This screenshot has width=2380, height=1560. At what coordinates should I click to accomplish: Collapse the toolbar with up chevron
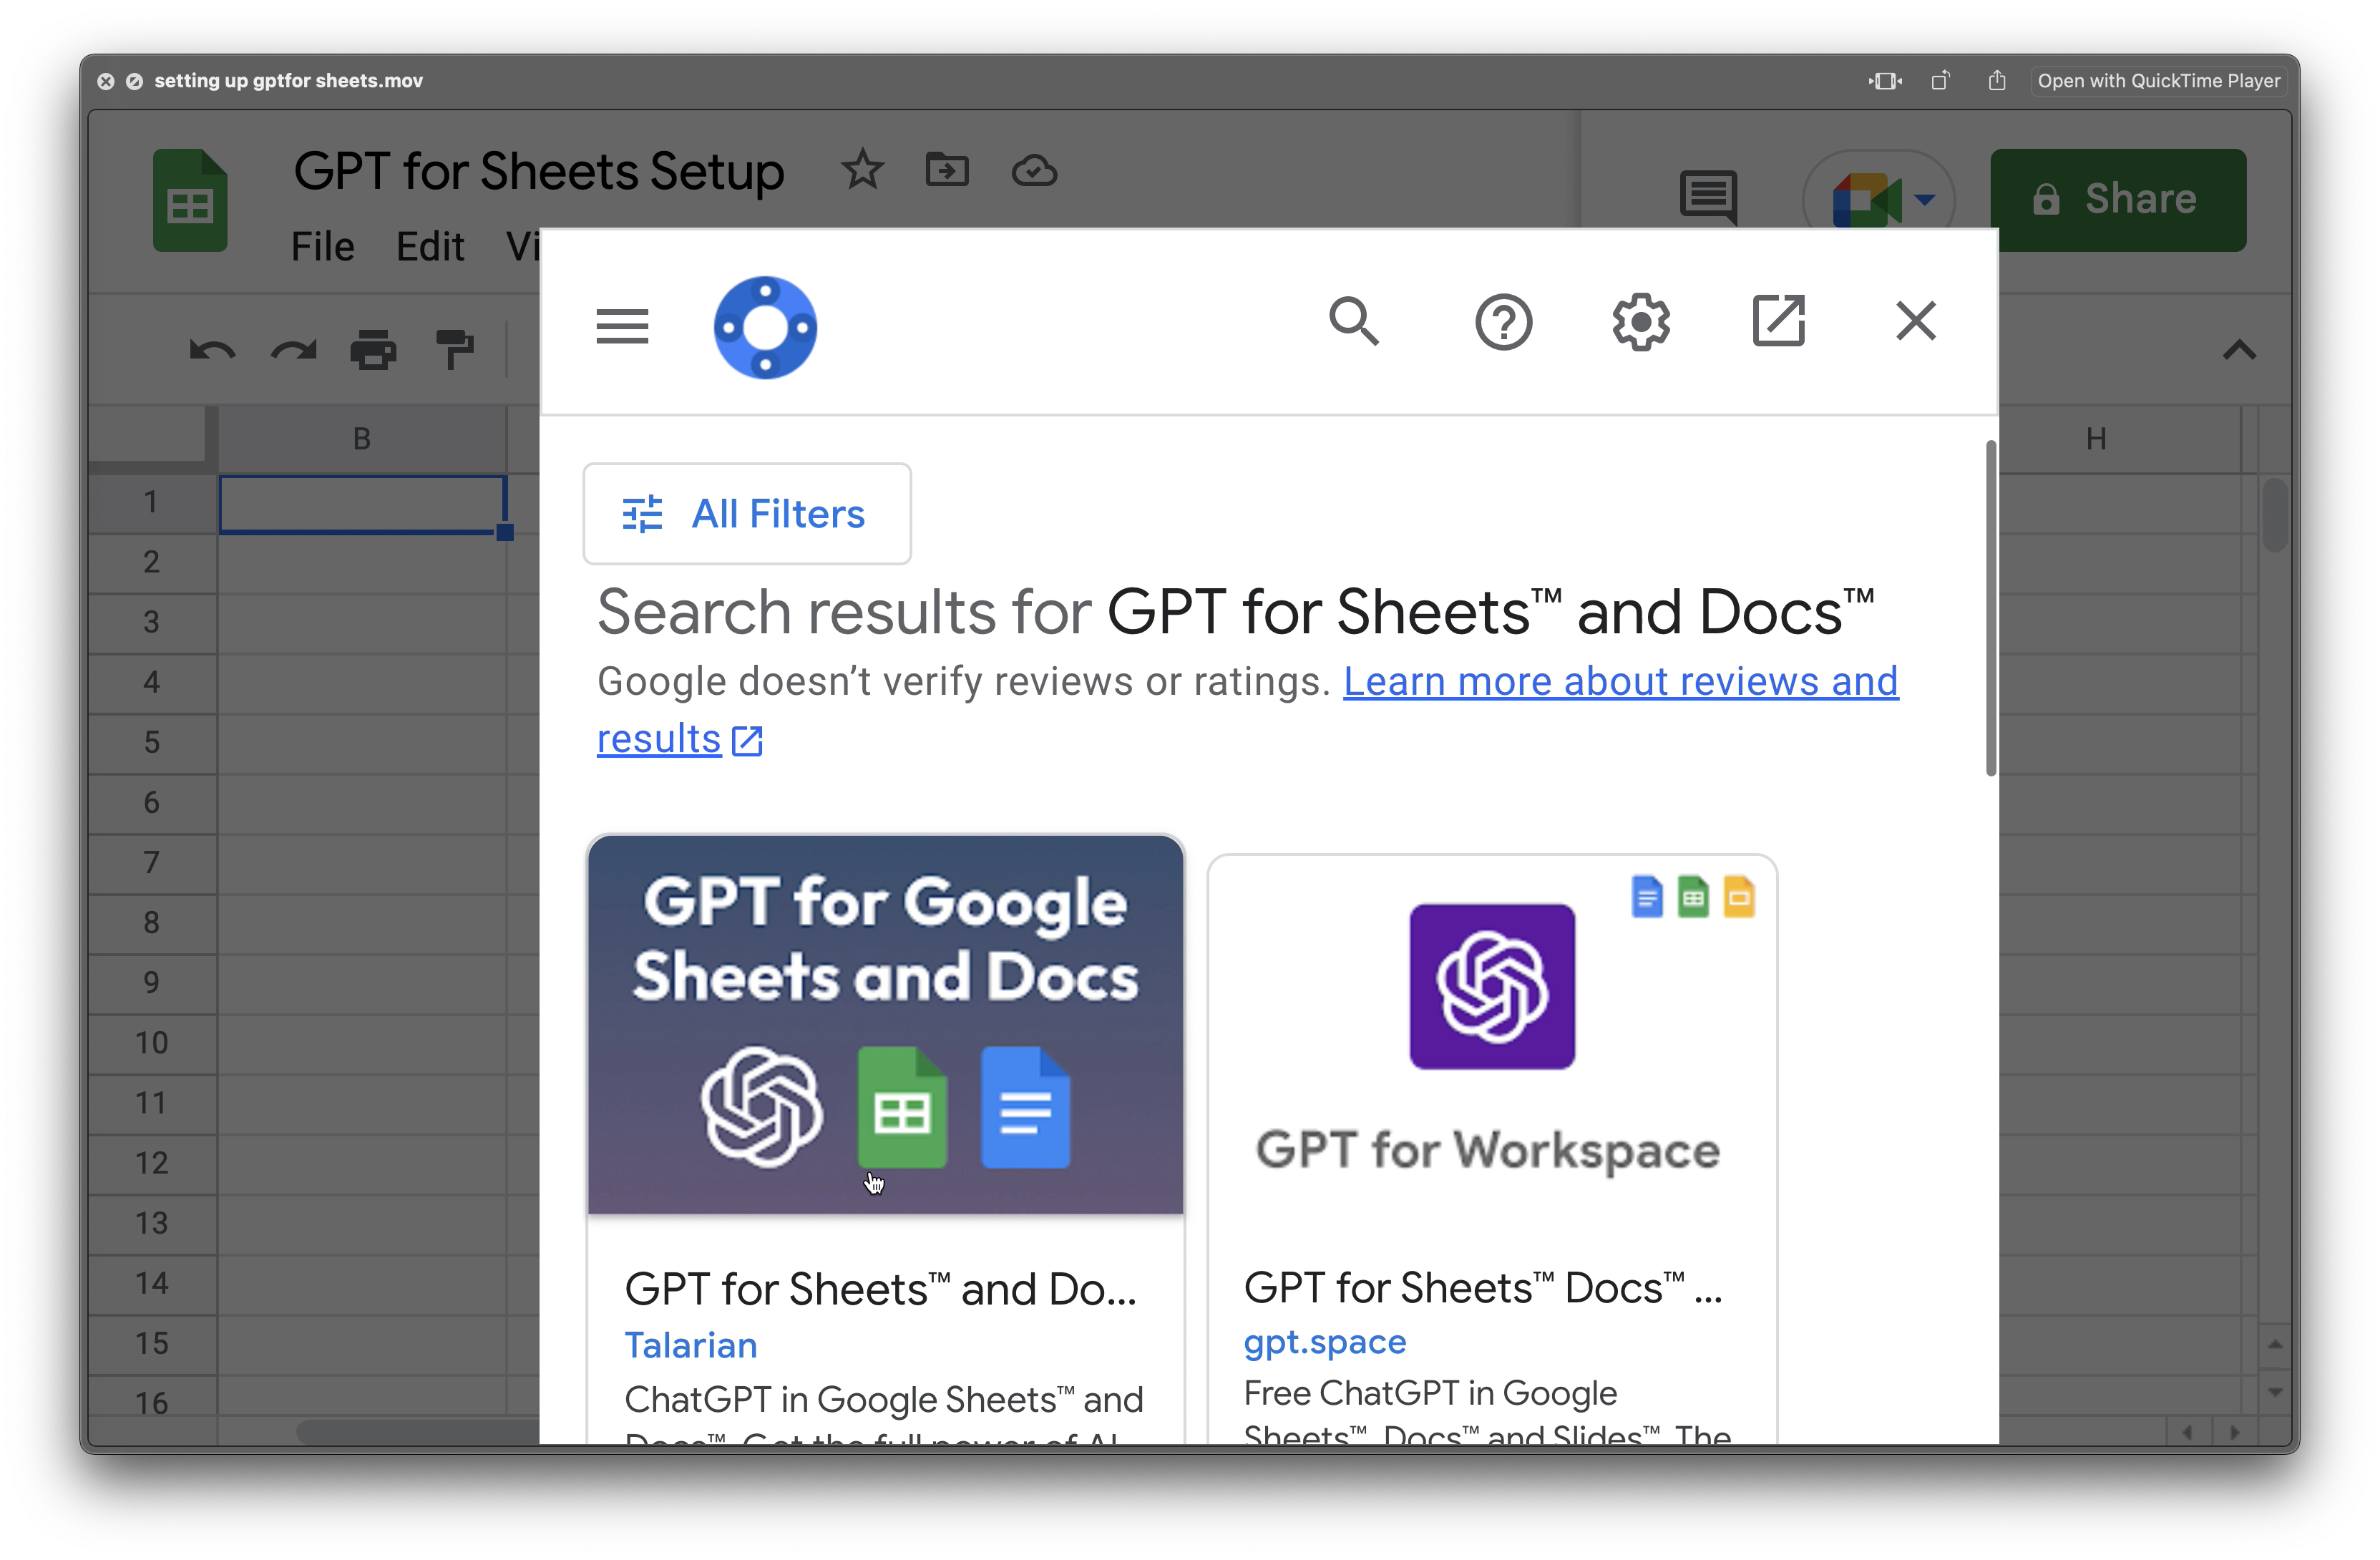[2239, 351]
